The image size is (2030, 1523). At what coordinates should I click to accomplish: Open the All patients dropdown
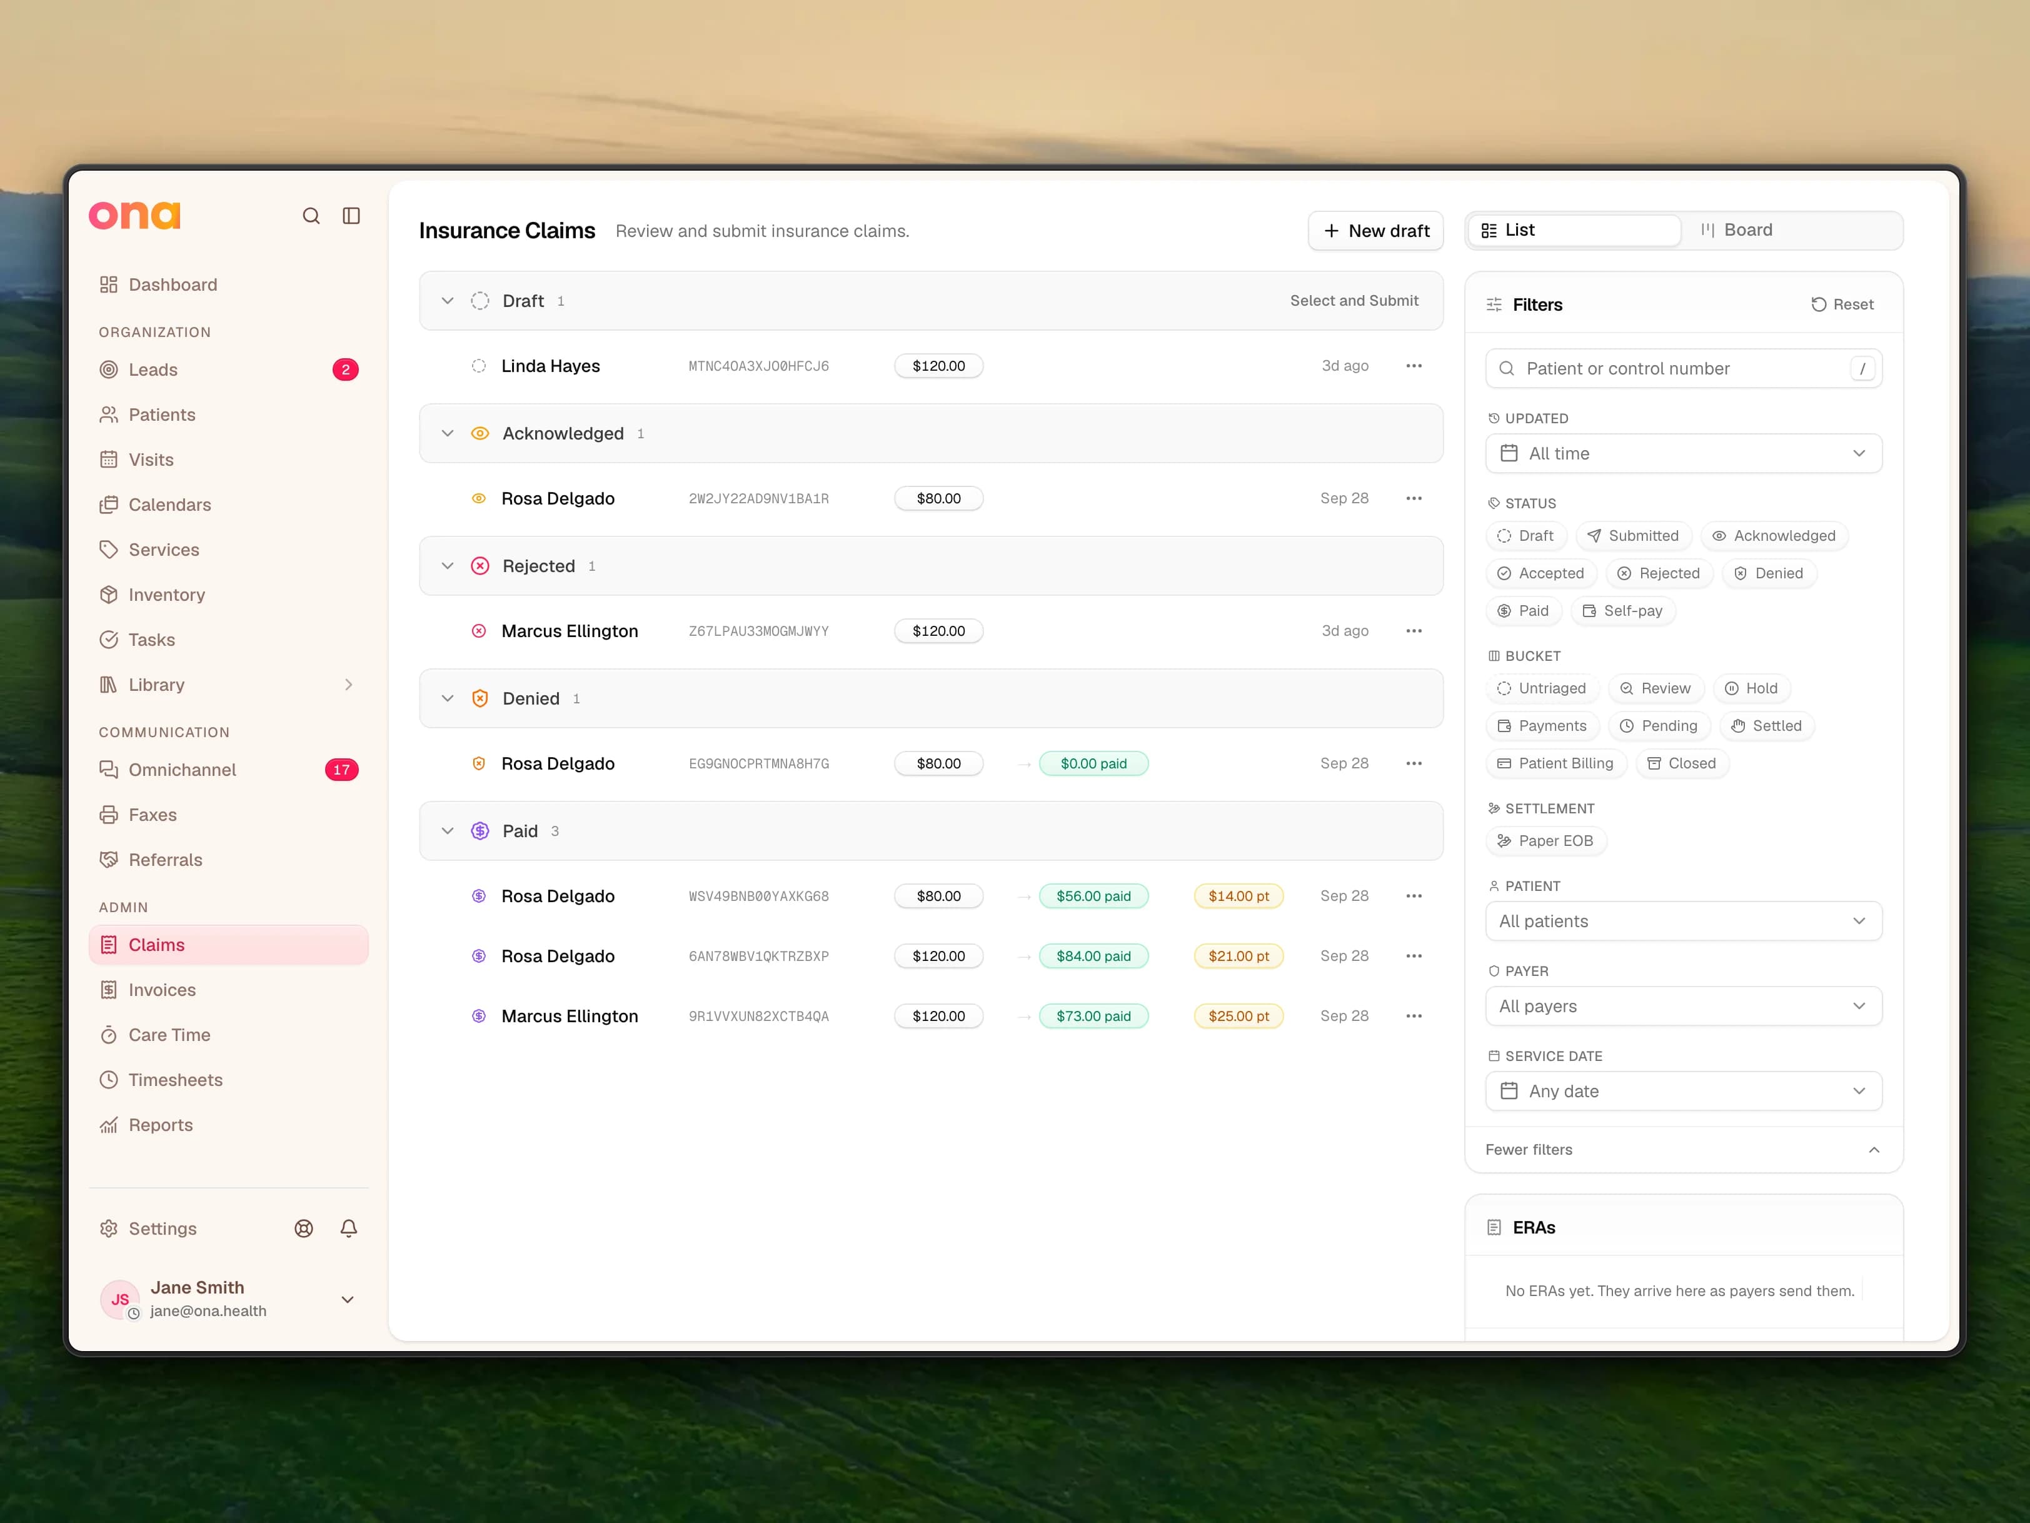click(1683, 921)
